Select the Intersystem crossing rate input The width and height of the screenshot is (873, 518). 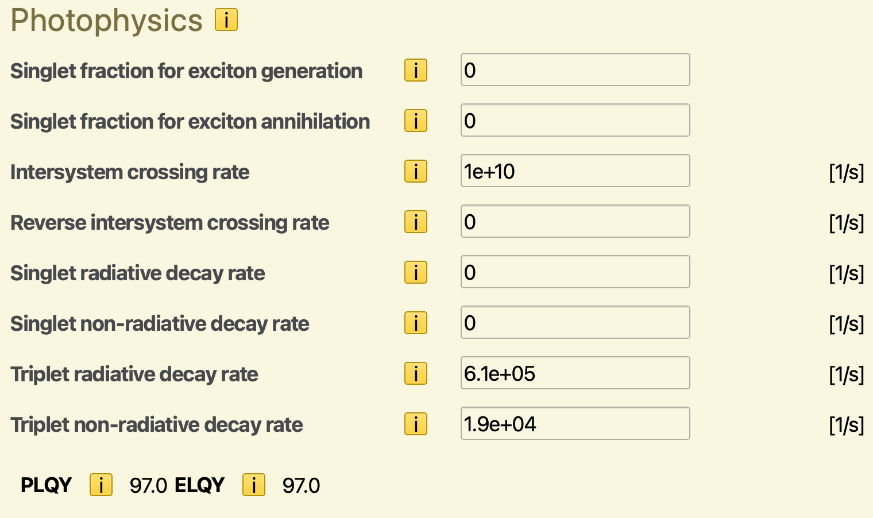pos(575,171)
